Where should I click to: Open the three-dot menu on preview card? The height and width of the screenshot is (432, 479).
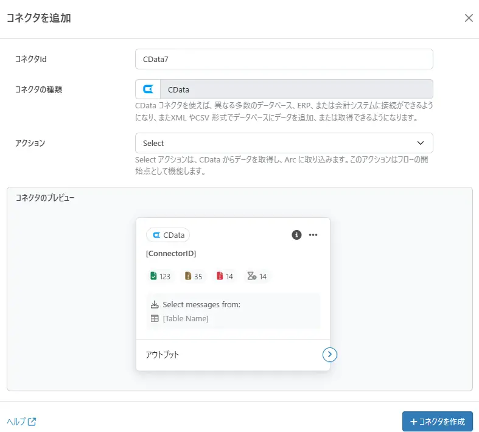[x=313, y=235]
